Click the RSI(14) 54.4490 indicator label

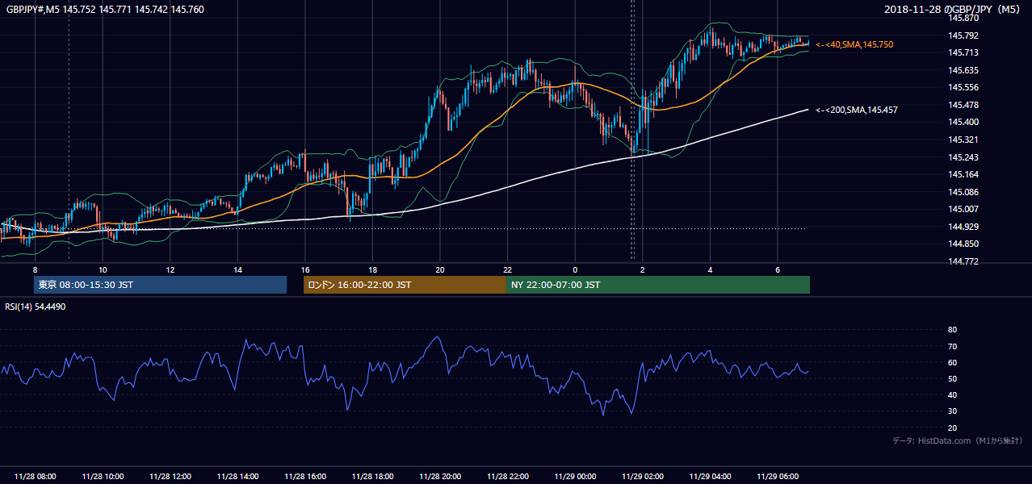[x=35, y=307]
